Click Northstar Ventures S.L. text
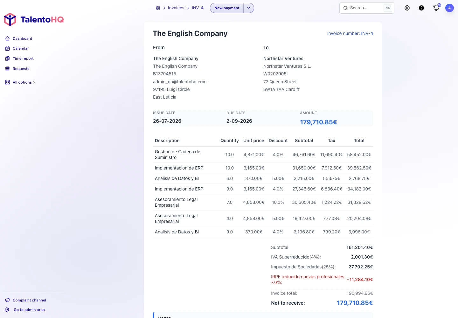The image size is (458, 318). [287, 66]
